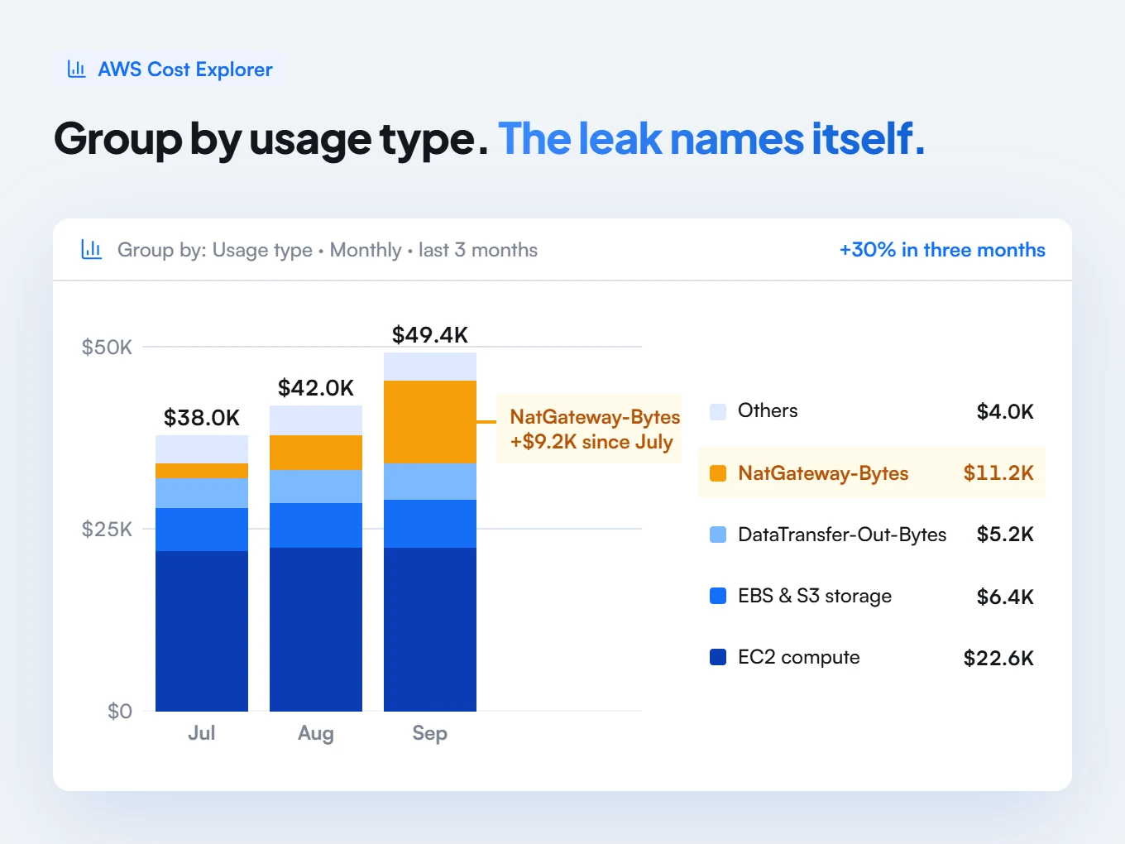The height and width of the screenshot is (844, 1125).
Task: Click the EC2 compute segment of Jul bar
Action: click(202, 631)
